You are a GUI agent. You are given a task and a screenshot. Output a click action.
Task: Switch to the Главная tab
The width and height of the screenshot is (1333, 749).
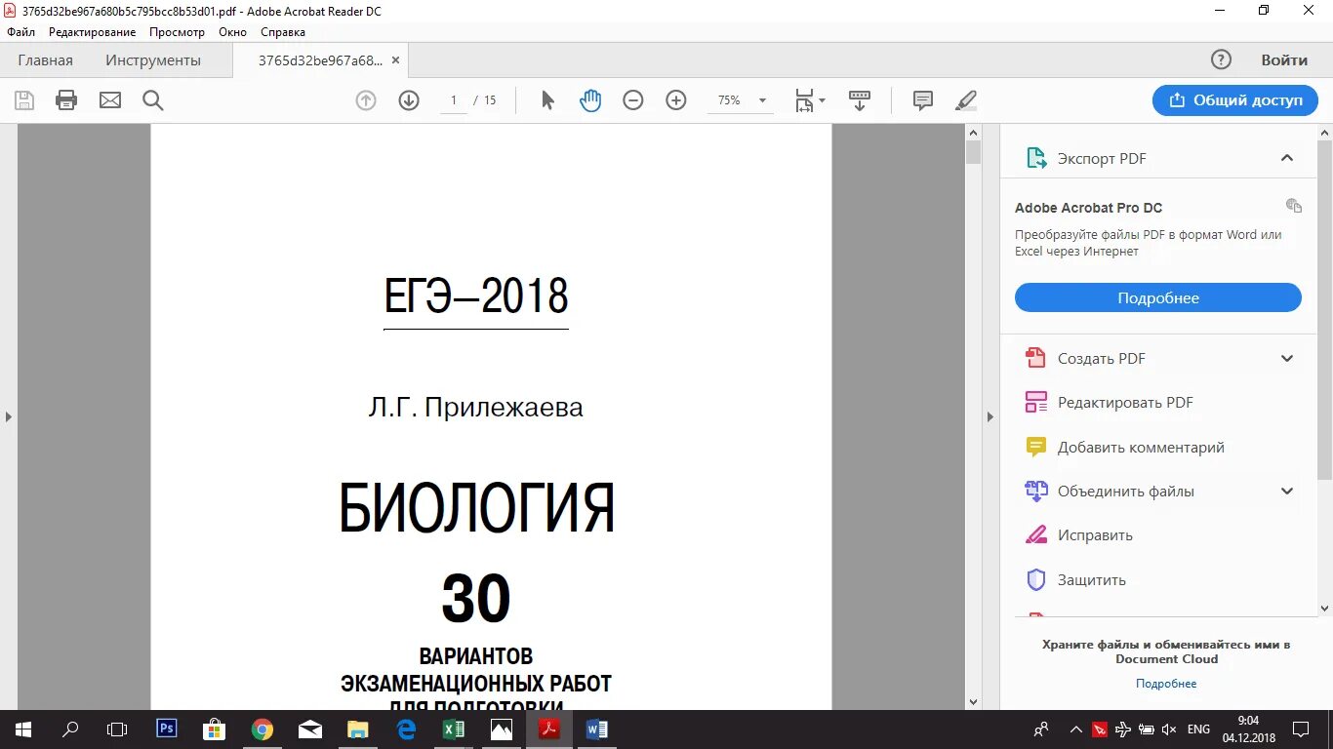45,60
